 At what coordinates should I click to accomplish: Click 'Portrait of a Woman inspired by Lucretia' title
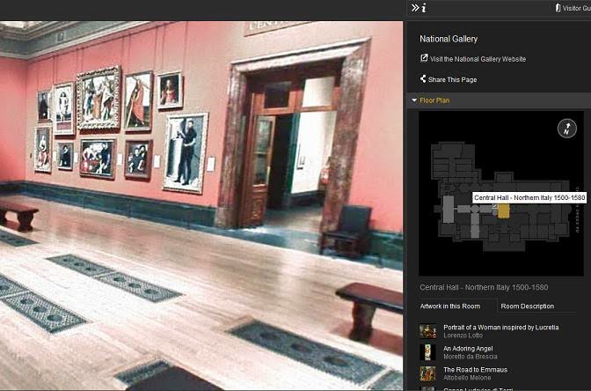(x=501, y=328)
